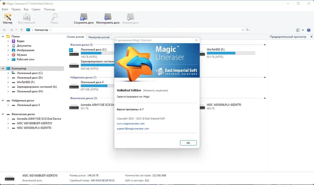The height and width of the screenshot is (185, 314).
Task: Switch to the Менеджер дисков tab
Action: click(x=99, y=37)
